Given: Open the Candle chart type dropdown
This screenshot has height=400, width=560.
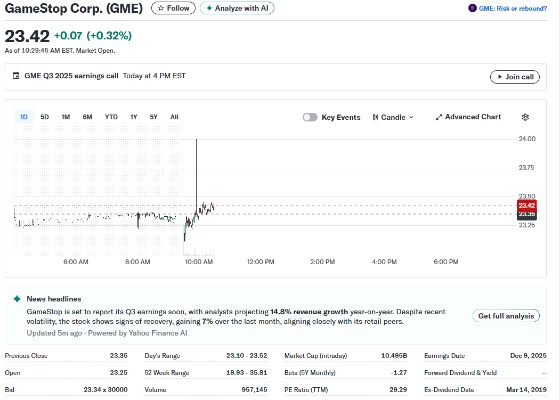Looking at the screenshot, I should click(x=393, y=117).
